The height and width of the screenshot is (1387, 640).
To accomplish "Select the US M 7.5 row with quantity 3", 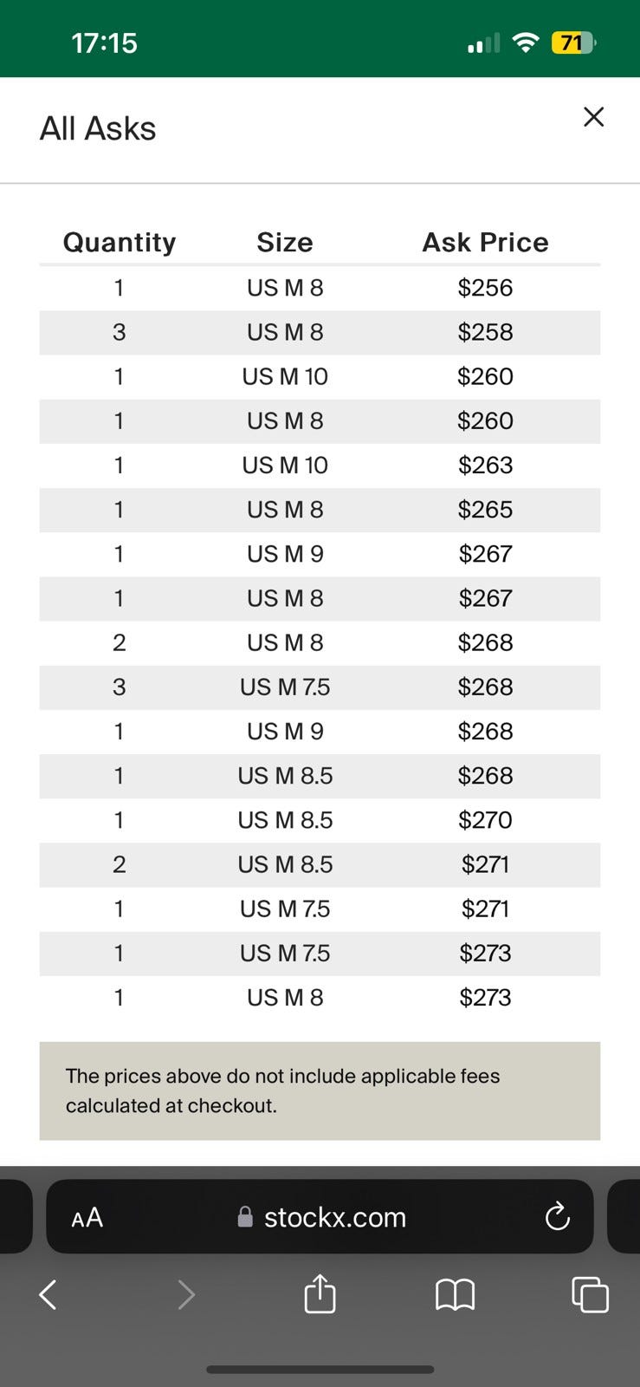I will [320, 687].
